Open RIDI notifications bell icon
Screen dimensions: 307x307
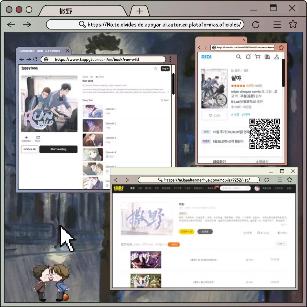coord(248,57)
